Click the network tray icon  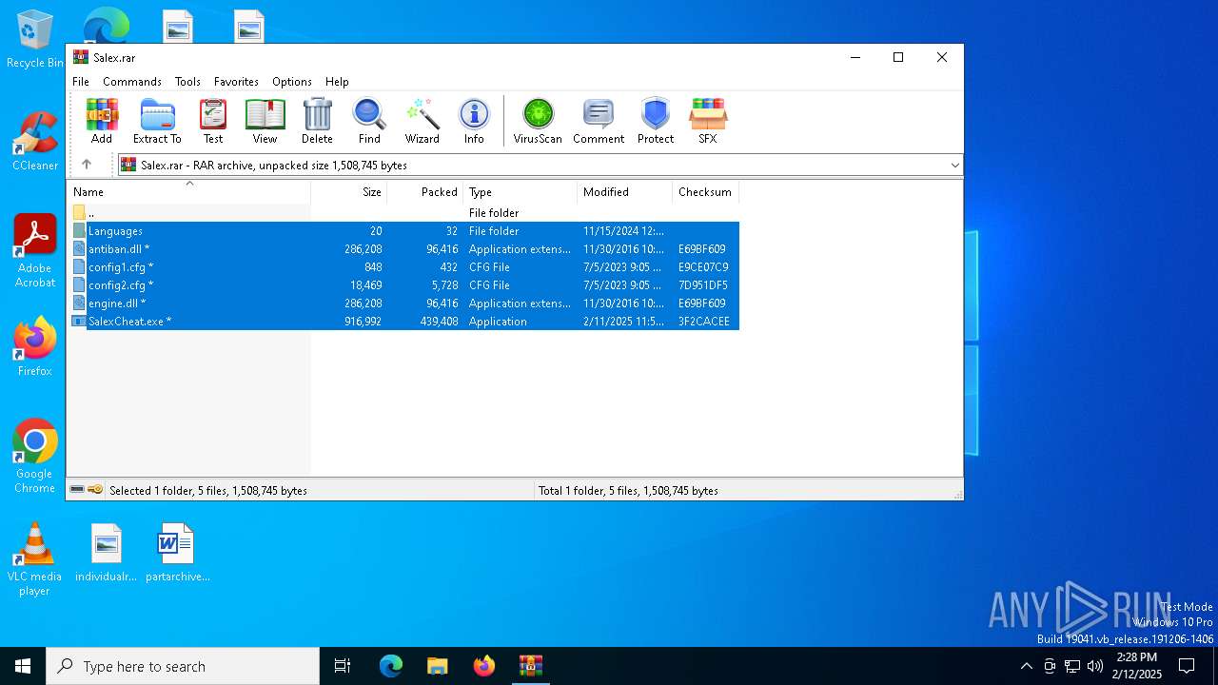(x=1072, y=666)
